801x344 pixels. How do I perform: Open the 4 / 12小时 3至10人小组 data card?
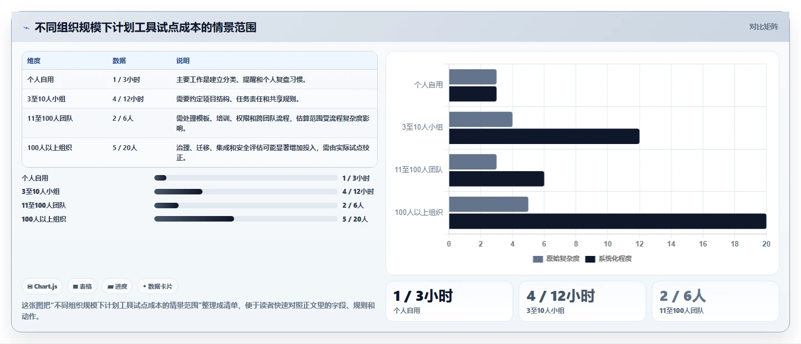[582, 301]
